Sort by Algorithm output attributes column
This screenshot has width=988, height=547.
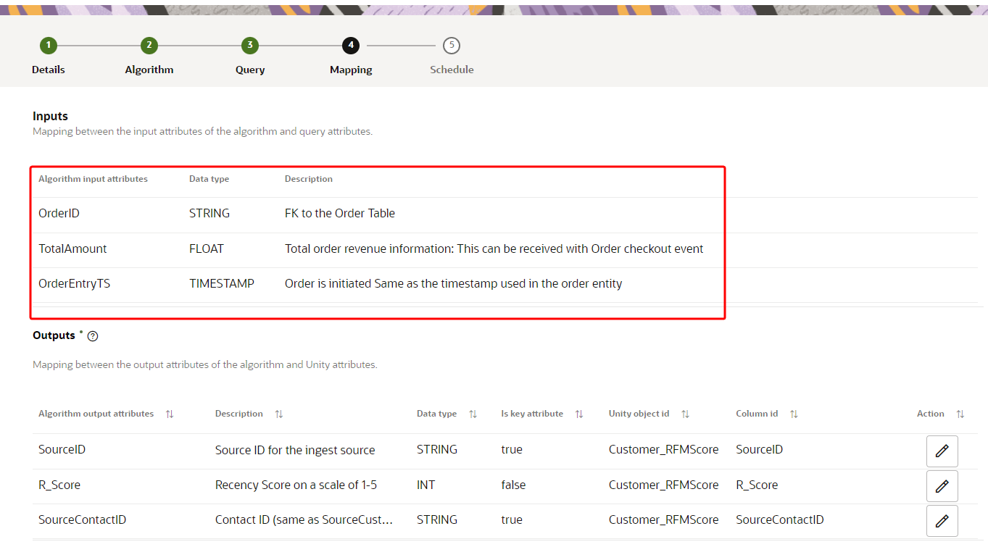[x=170, y=414]
